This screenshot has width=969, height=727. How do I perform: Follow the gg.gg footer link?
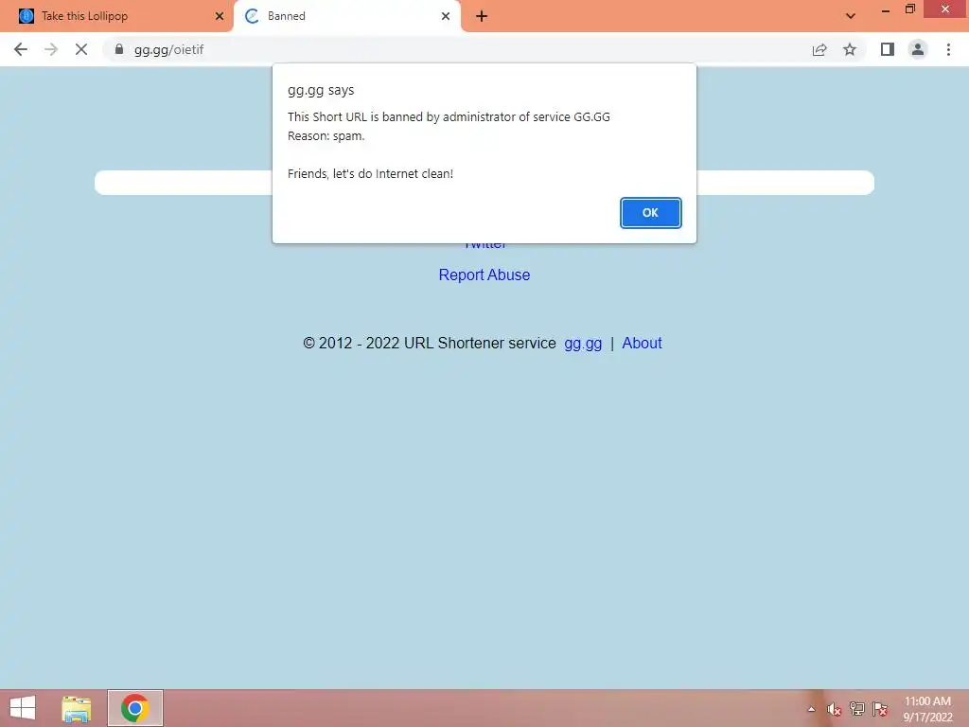583,343
